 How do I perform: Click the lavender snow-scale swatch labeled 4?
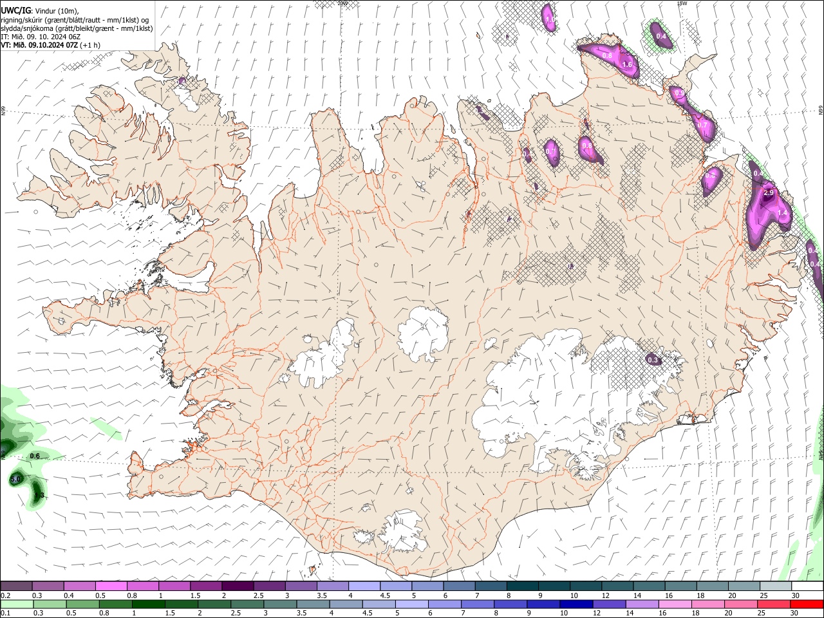coord(364,586)
